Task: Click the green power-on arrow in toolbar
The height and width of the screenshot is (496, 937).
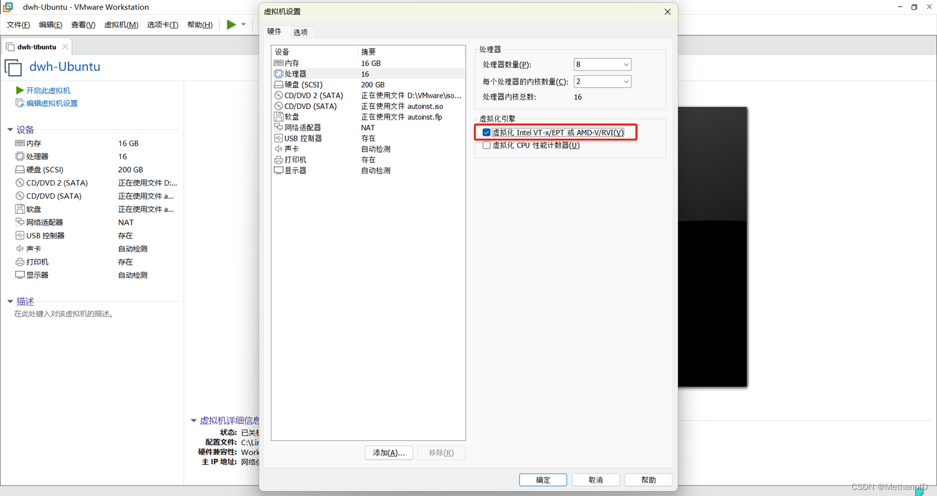Action: pos(231,24)
